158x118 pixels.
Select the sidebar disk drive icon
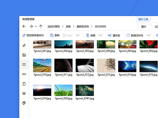tap(24, 74)
